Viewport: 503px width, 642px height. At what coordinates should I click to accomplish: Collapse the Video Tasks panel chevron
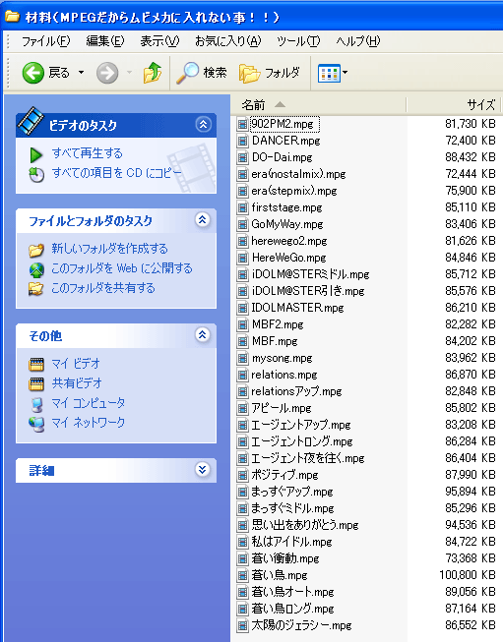click(x=203, y=125)
